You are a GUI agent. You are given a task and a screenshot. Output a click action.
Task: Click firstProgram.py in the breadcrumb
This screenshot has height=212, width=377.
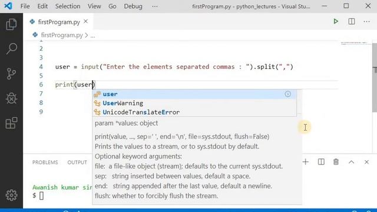coord(62,35)
